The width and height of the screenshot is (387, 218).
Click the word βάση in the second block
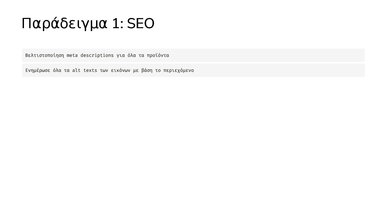pyautogui.click(x=147, y=70)
